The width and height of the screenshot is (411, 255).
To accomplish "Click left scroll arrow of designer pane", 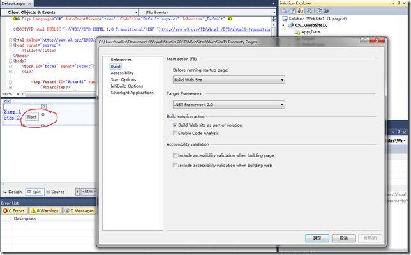I will (3, 184).
